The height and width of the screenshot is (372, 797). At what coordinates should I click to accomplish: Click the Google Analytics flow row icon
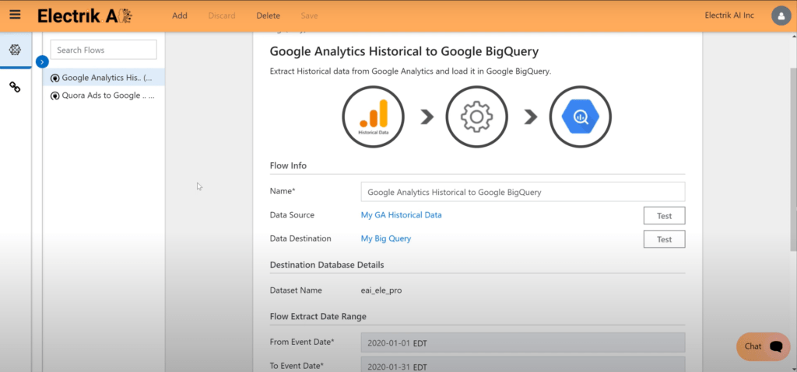55,78
